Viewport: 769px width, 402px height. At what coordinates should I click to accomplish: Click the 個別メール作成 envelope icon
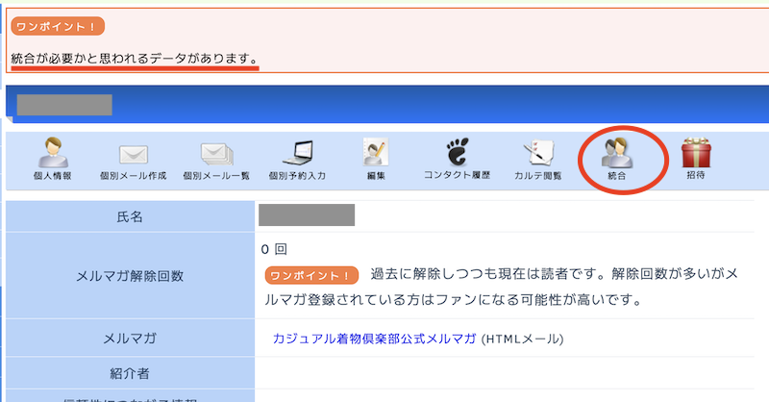pos(134,155)
